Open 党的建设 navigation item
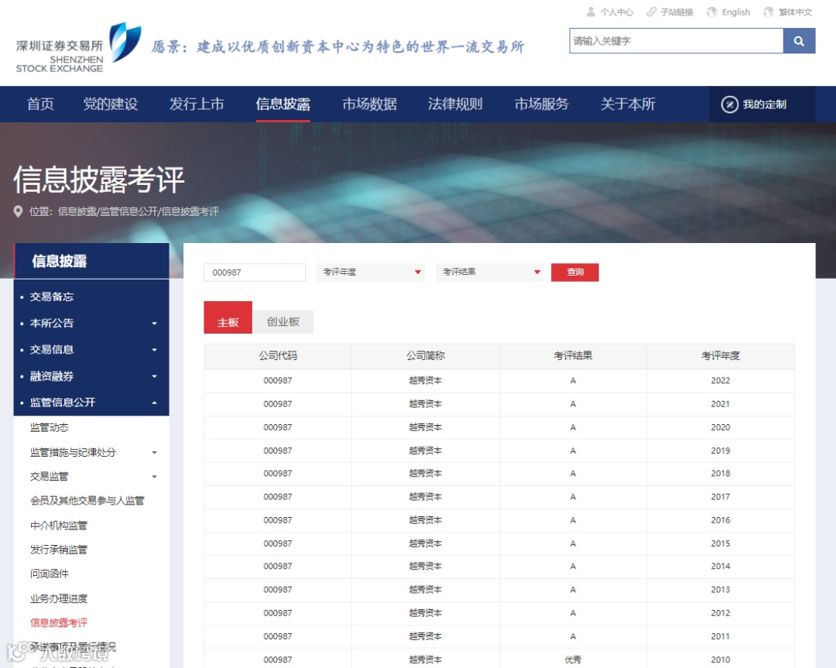 pos(111,104)
